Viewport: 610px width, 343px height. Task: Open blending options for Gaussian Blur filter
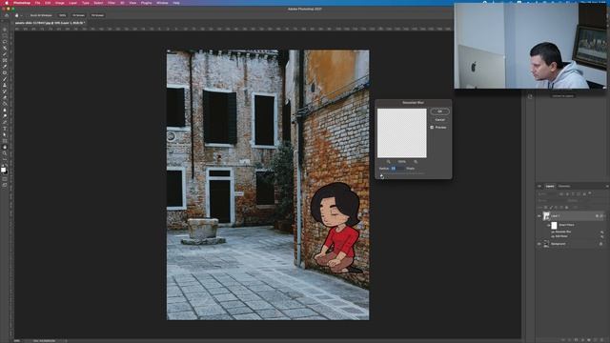(601, 232)
